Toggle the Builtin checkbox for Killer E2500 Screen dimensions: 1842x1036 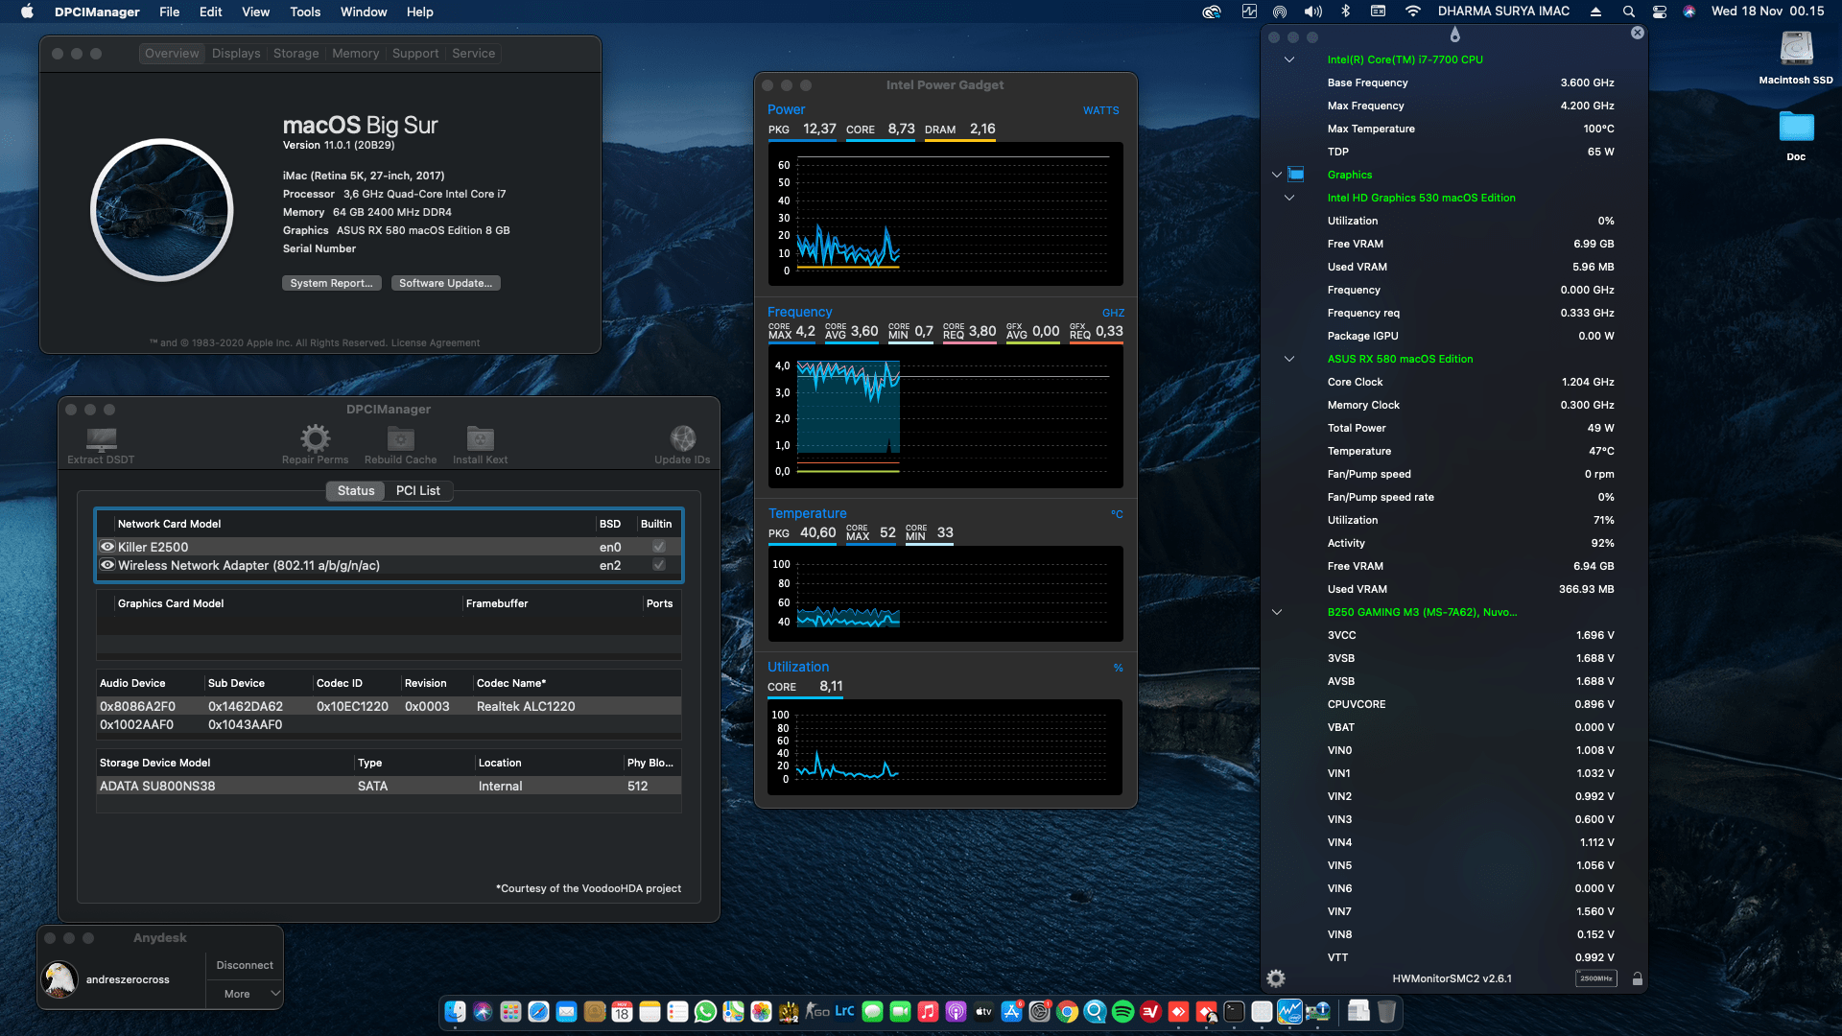658,546
